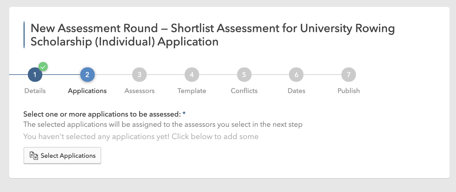Click the 'You haven't selected any applications' message
Image resolution: width=456 pixels, height=192 pixels.
click(141, 137)
